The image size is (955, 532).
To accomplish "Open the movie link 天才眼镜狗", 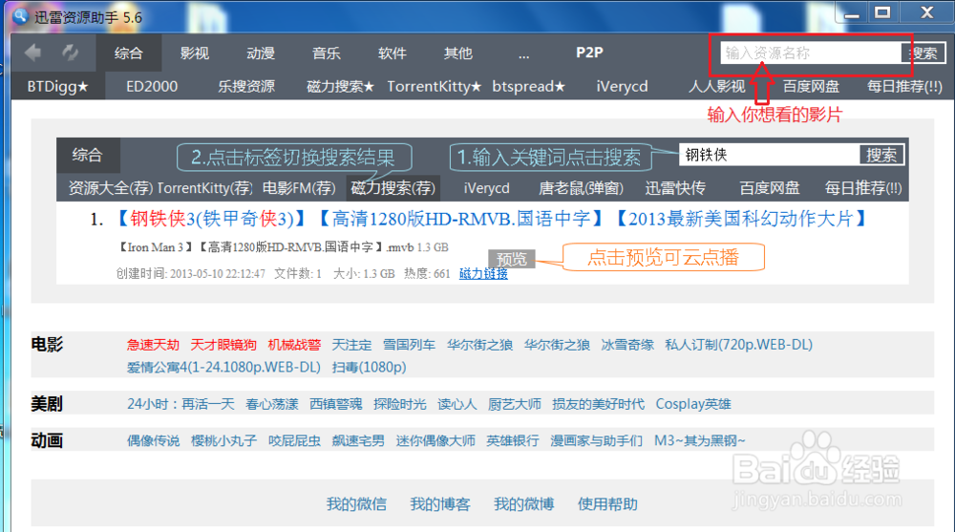I will (x=223, y=345).
